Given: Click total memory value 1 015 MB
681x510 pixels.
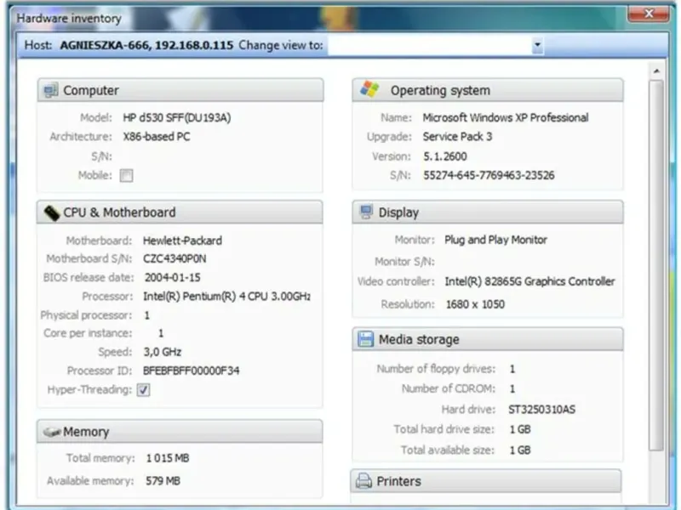Looking at the screenshot, I should coord(168,458).
